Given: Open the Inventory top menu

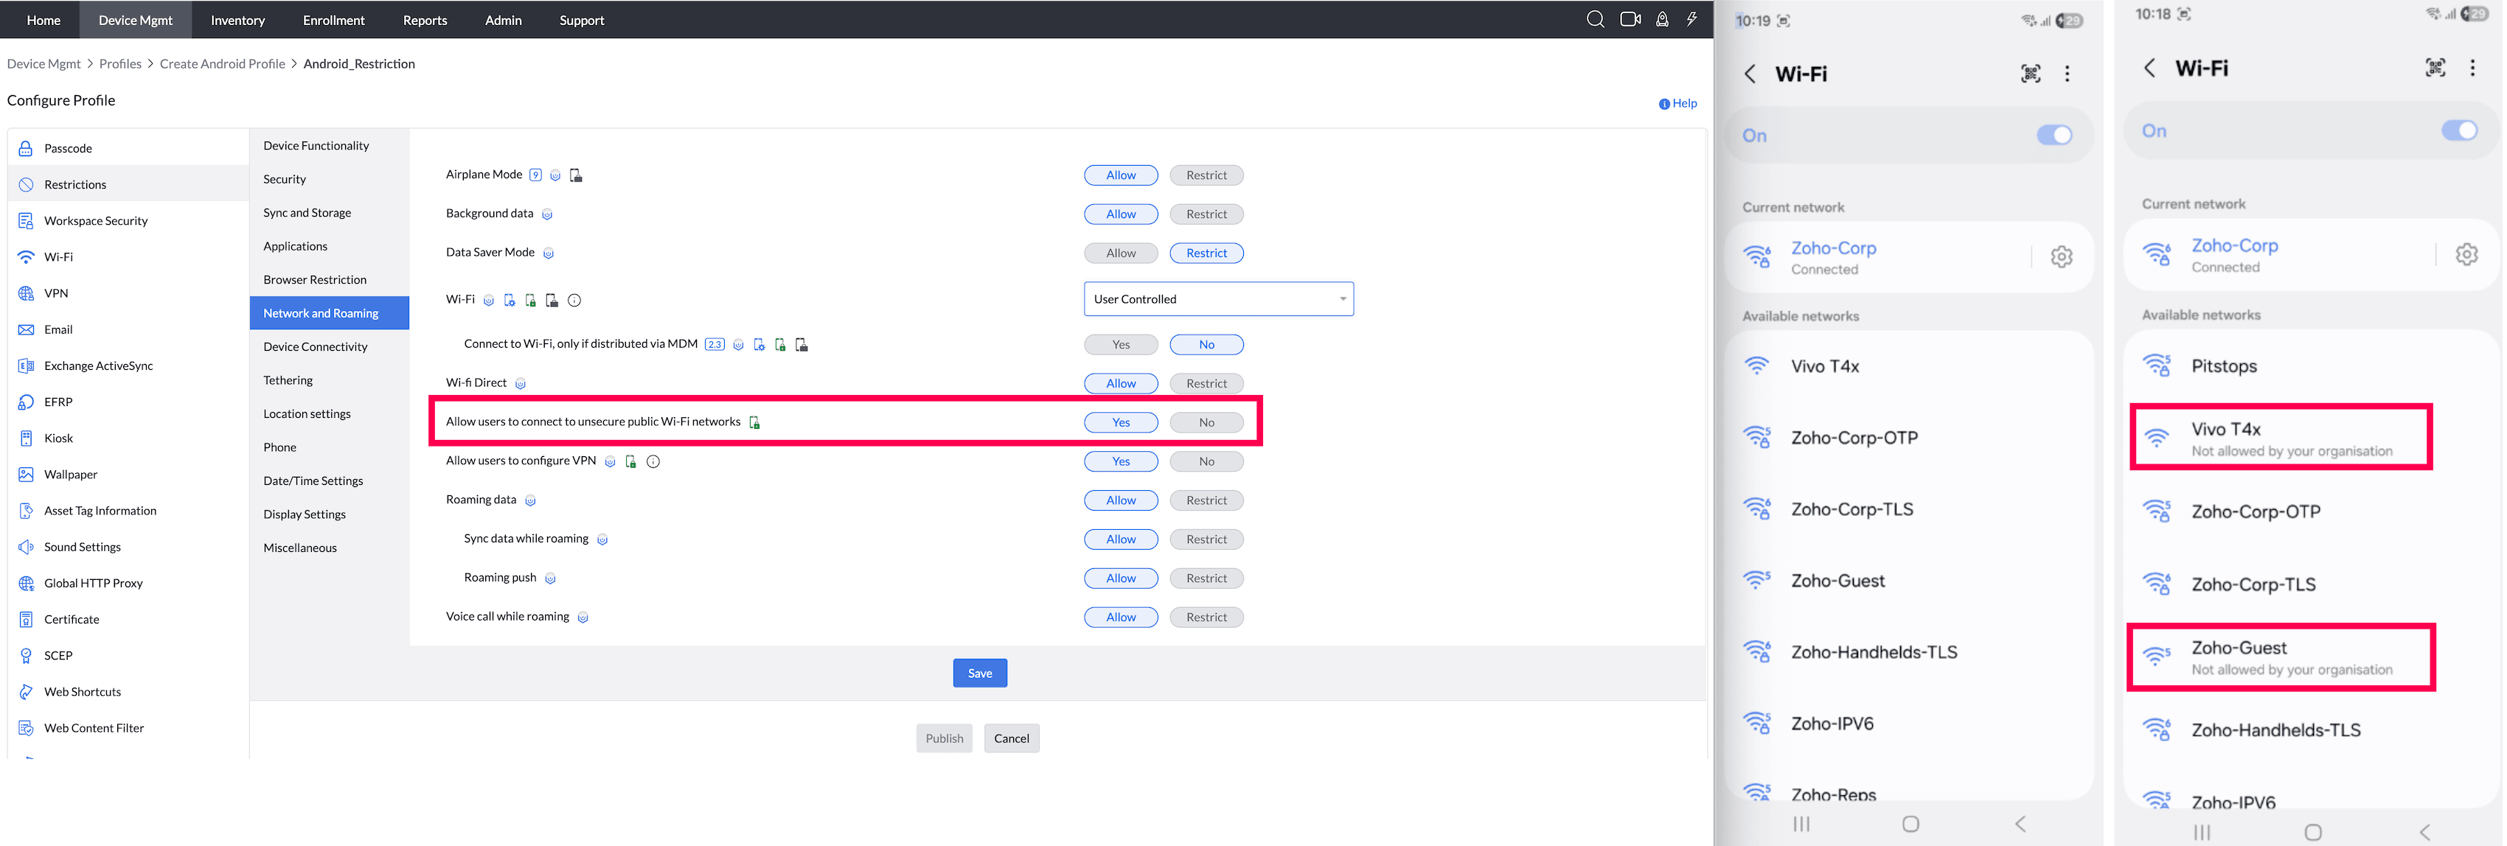Looking at the screenshot, I should click(237, 21).
